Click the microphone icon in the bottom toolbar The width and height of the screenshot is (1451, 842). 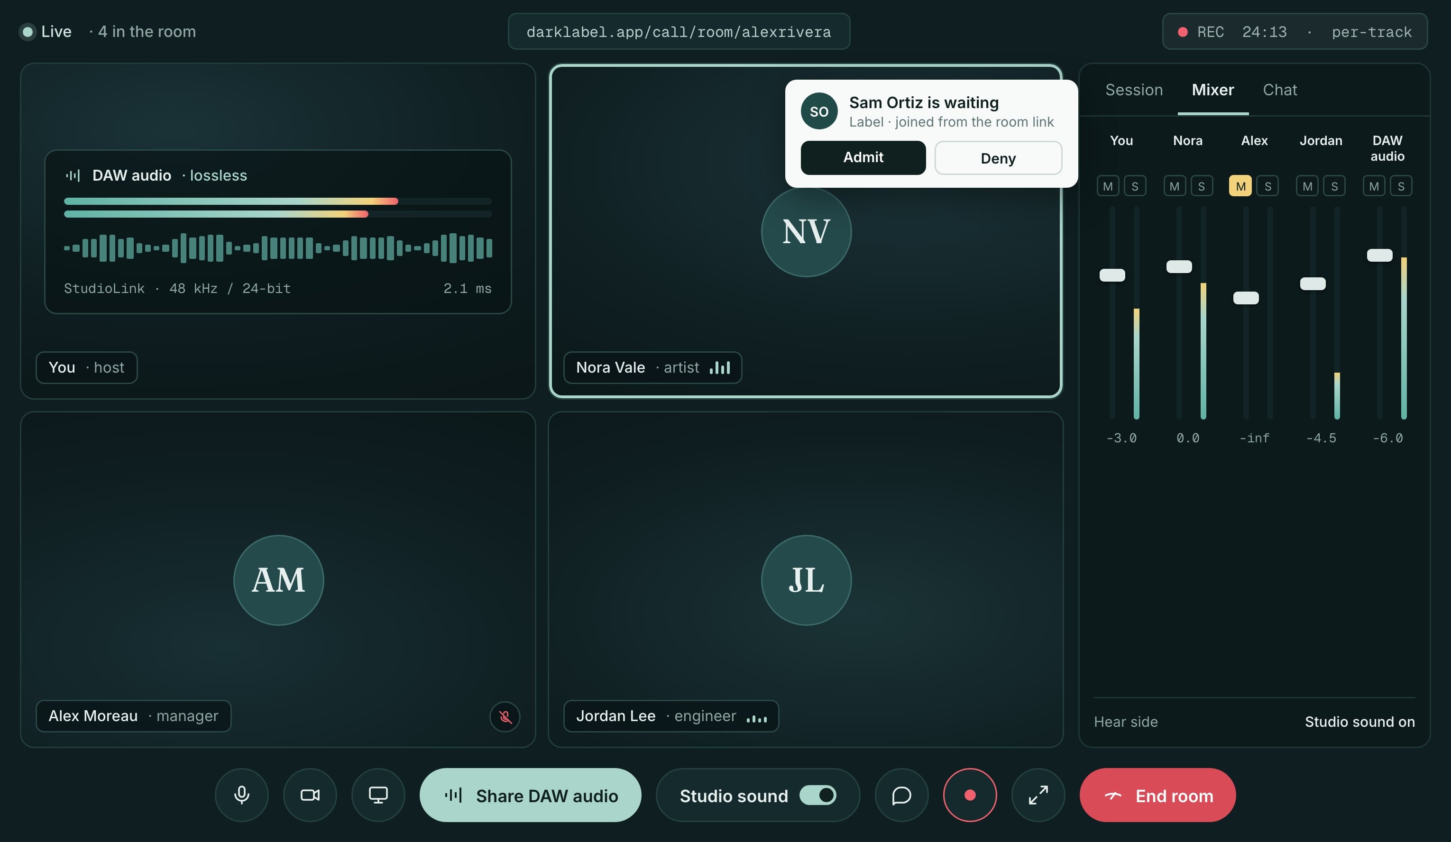point(242,795)
